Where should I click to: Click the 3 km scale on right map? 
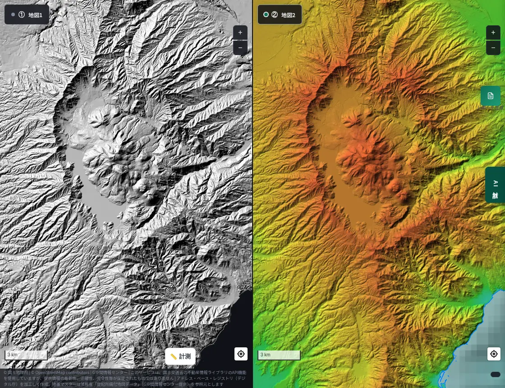pos(279,355)
